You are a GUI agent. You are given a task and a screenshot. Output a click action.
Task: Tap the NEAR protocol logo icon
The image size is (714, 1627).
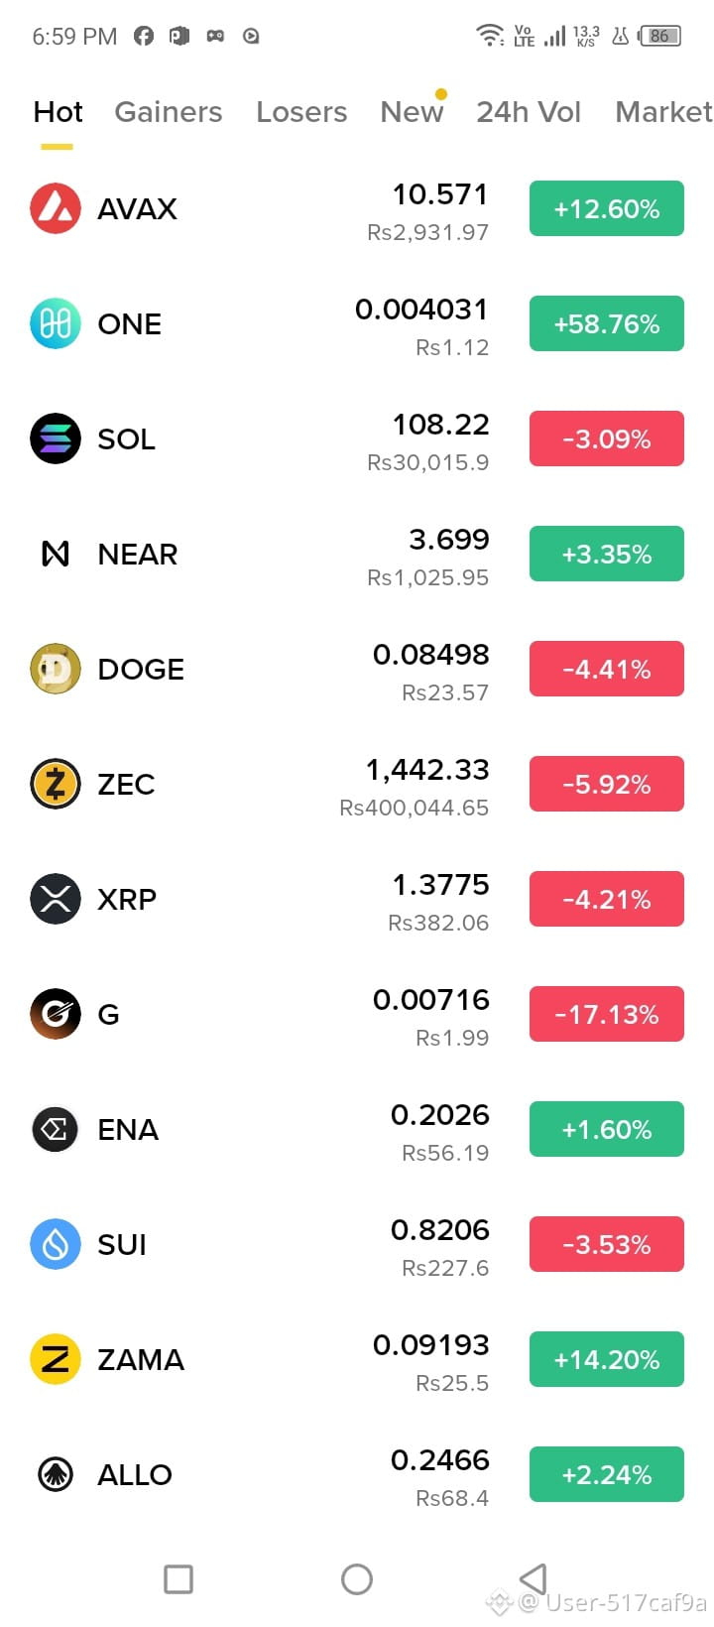coord(56,554)
